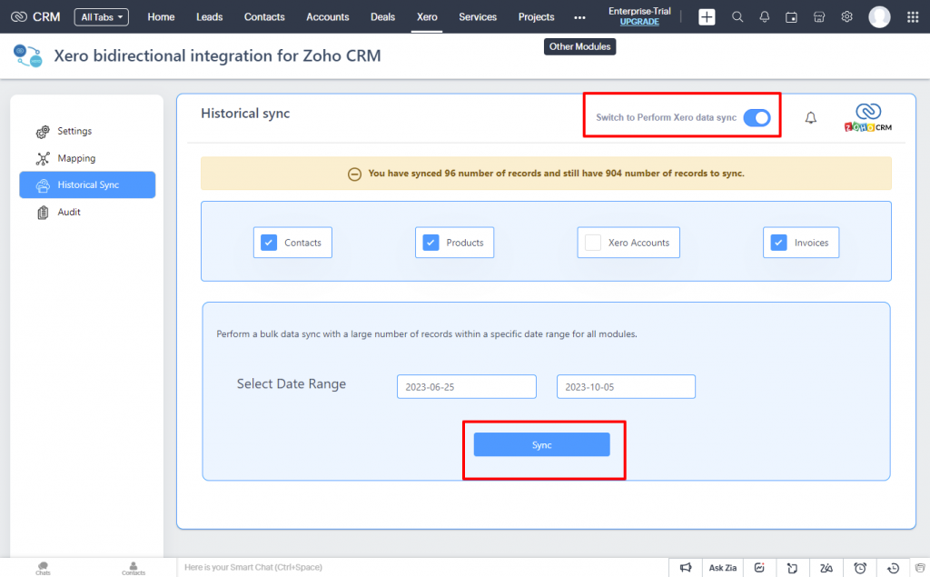Select Historical Sync in the sidebar
930x577 pixels.
pos(87,184)
